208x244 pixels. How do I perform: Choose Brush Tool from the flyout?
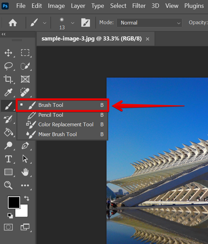click(x=62, y=105)
